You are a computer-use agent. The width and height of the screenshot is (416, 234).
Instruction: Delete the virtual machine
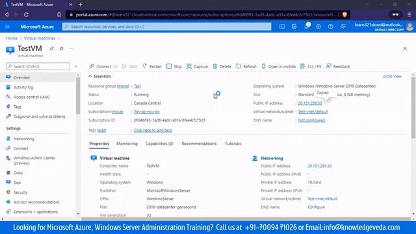click(x=222, y=66)
